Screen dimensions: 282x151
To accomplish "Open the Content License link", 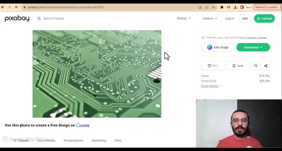I will [256, 38].
